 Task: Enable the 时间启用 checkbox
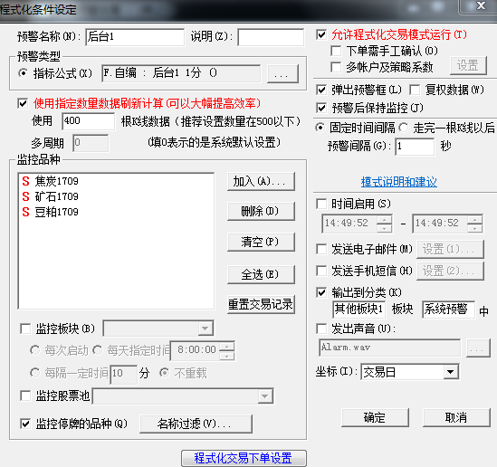(x=321, y=204)
